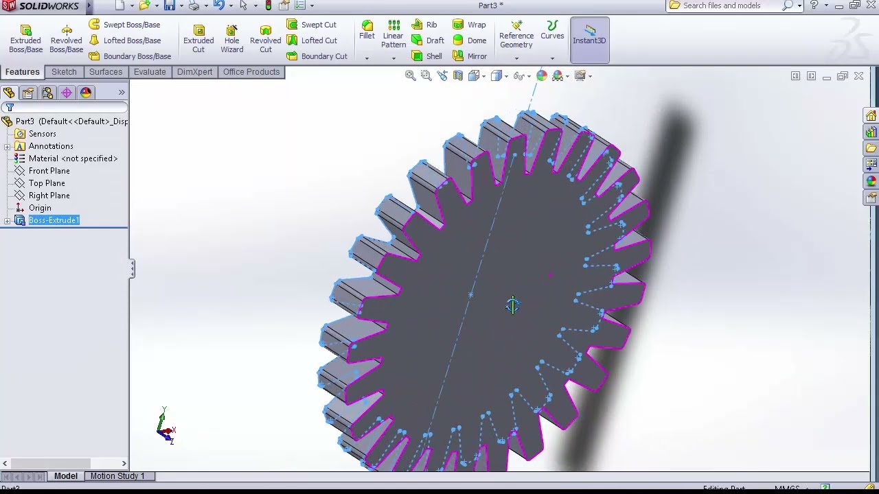Select the Model tab at bottom
The image size is (879, 494).
pos(66,476)
